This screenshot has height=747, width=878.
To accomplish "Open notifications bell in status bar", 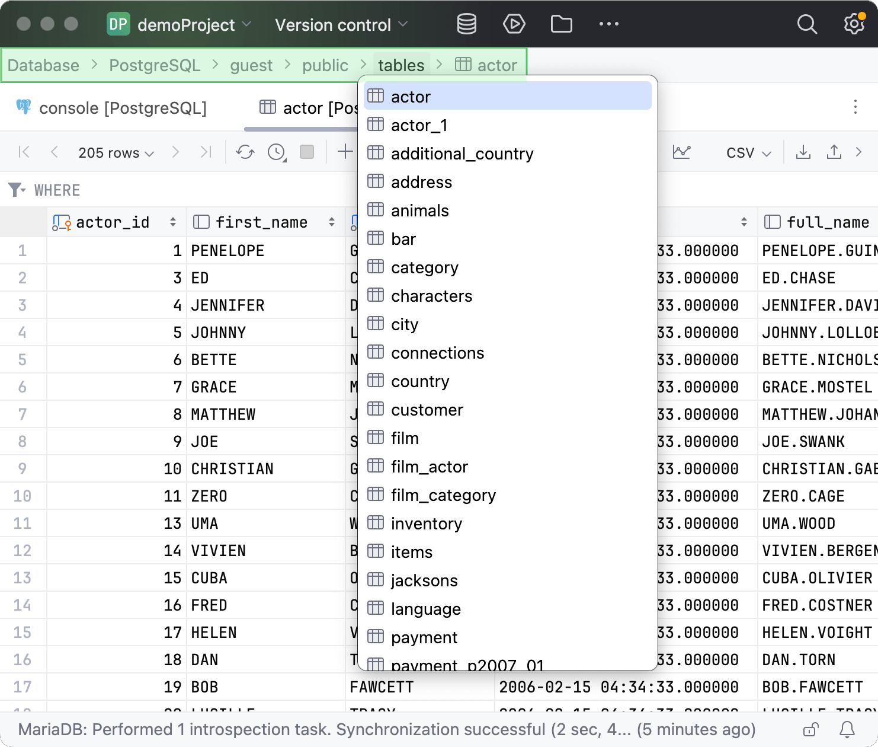I will tap(847, 729).
